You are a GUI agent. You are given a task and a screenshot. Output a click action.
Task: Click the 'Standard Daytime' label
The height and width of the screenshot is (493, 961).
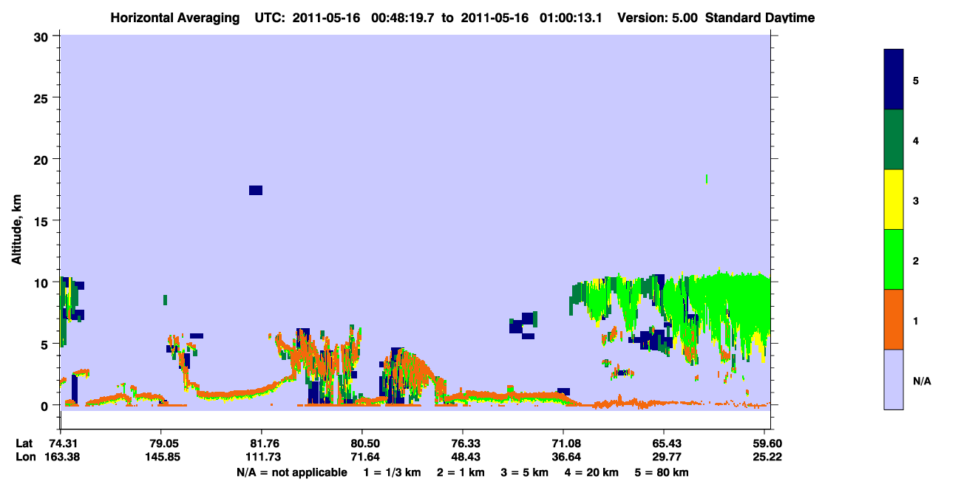pos(760,18)
